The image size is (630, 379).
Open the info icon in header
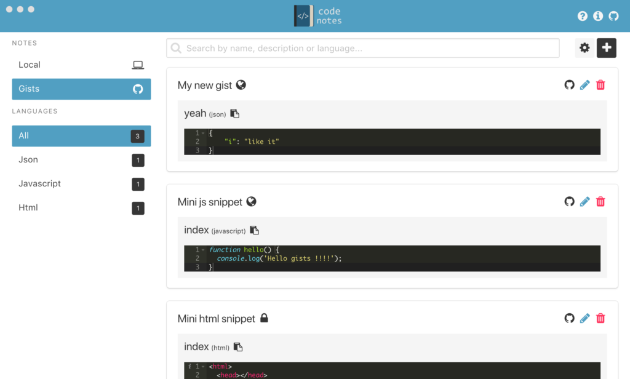[x=598, y=16]
